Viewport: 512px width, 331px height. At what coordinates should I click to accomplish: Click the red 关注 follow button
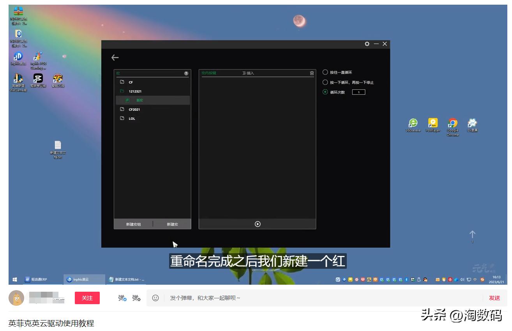(87, 298)
